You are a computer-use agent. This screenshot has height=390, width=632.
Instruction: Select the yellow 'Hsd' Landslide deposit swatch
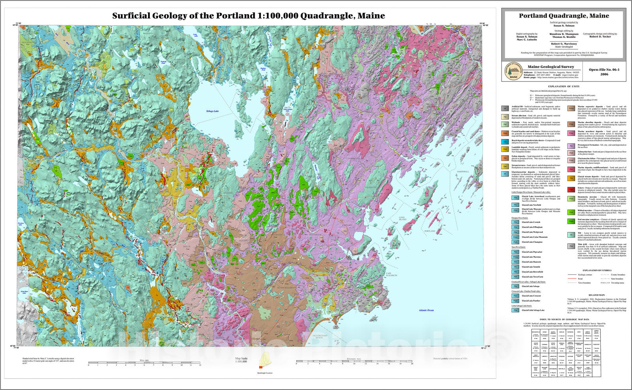pos(505,149)
